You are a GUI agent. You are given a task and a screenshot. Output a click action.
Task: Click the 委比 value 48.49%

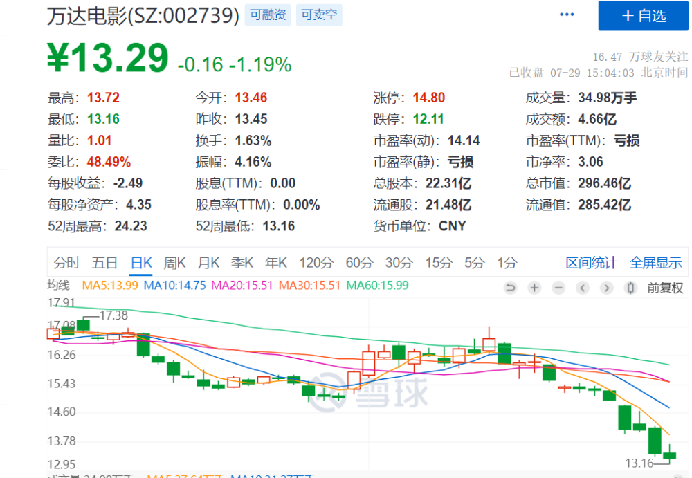tap(109, 162)
